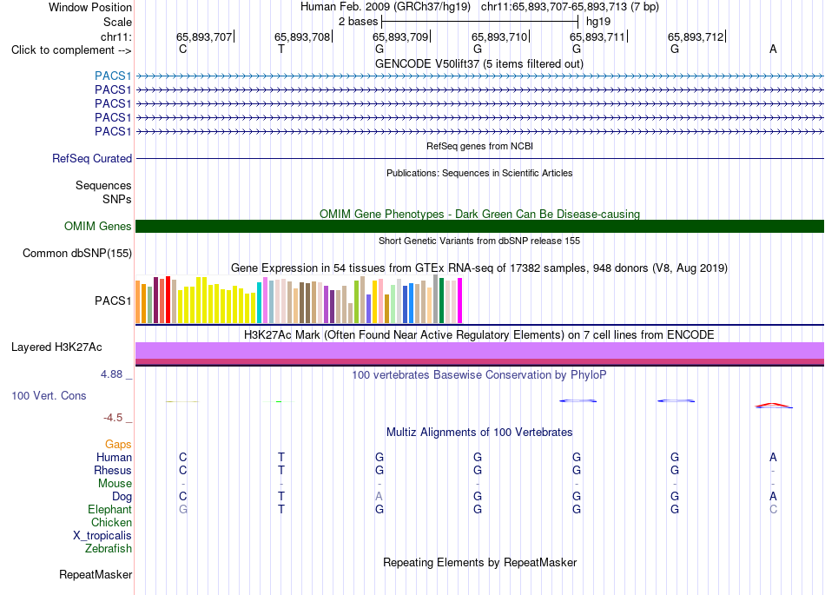Click the purple Layered H3K27Ac signal band
The width and height of the screenshot is (825, 595).
pyautogui.click(x=479, y=350)
